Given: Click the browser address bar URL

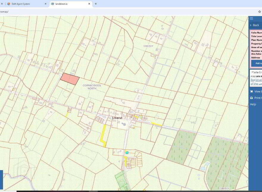Looking at the screenshot, I should (4, 12).
